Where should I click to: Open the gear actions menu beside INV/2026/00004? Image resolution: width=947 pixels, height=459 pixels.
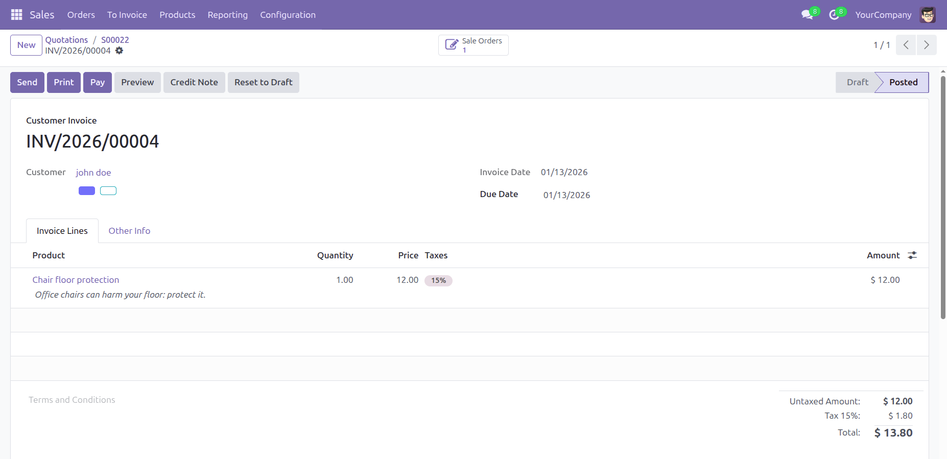(119, 51)
